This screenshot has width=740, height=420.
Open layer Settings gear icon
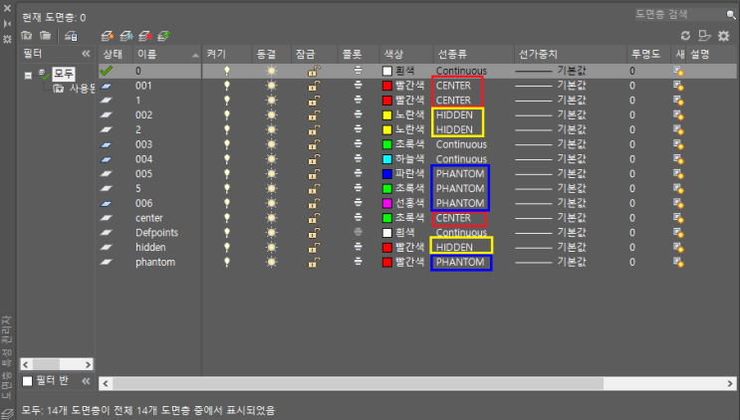(x=723, y=36)
